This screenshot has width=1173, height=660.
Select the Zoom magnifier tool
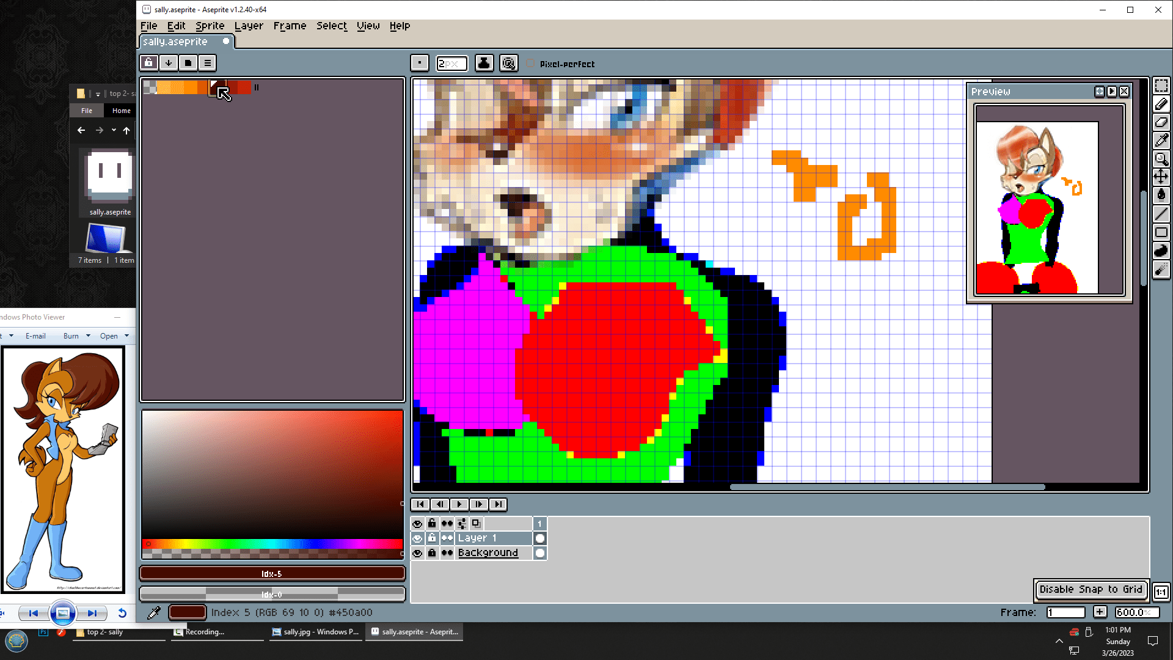tap(1161, 159)
